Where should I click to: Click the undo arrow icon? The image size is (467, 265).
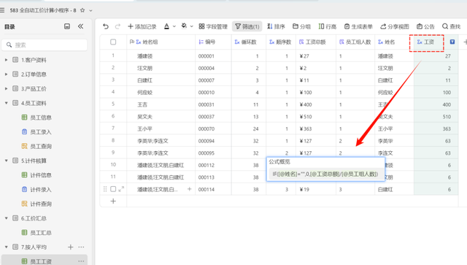click(106, 26)
